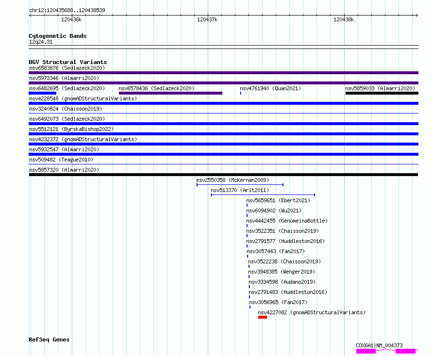Click the 120436k ruler label

pyautogui.click(x=71, y=19)
